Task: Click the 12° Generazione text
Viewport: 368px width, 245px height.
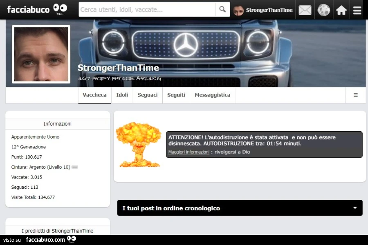Action: [x=29, y=147]
